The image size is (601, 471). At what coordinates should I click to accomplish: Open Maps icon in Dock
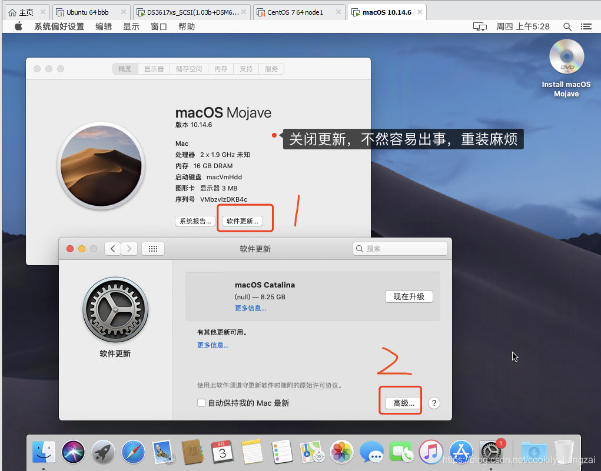312,452
